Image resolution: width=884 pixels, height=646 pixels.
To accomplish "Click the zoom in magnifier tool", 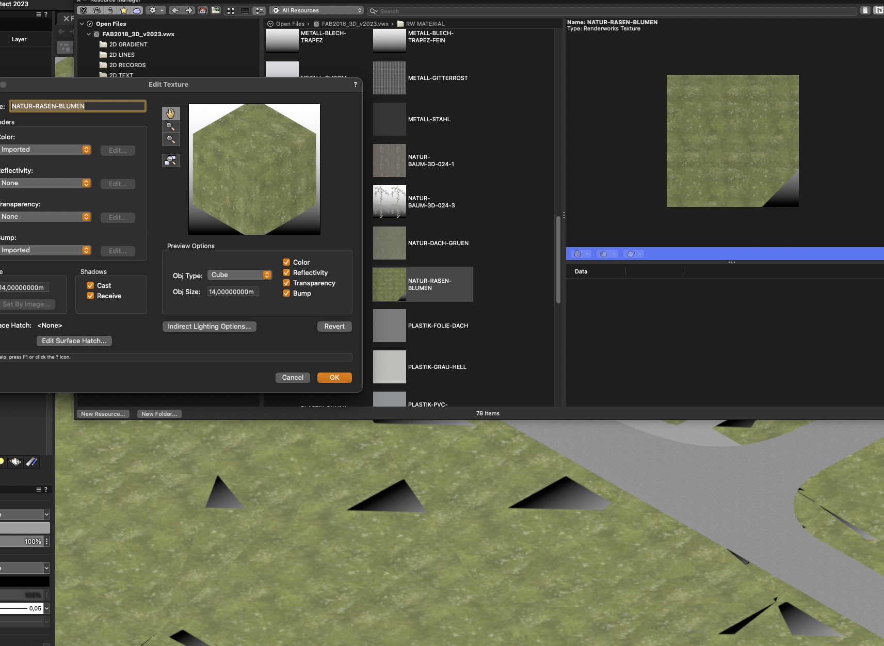I will tap(171, 127).
